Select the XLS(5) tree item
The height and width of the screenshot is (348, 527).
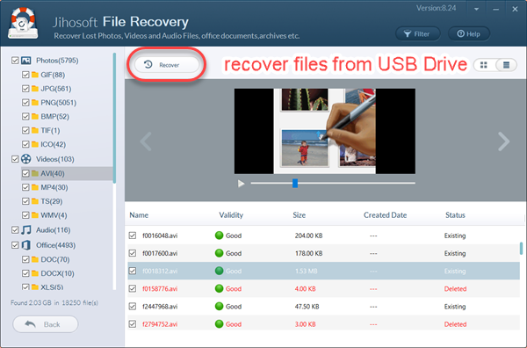(x=52, y=287)
